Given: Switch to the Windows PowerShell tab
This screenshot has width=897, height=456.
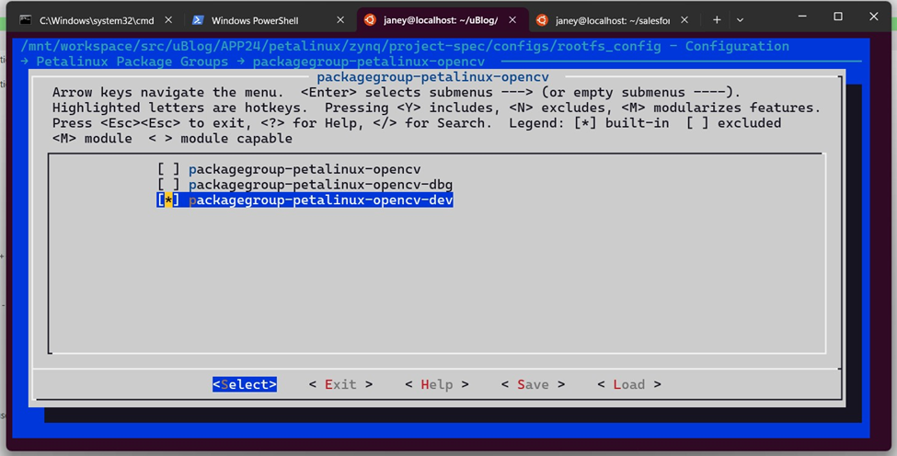Looking at the screenshot, I should coord(269,20).
